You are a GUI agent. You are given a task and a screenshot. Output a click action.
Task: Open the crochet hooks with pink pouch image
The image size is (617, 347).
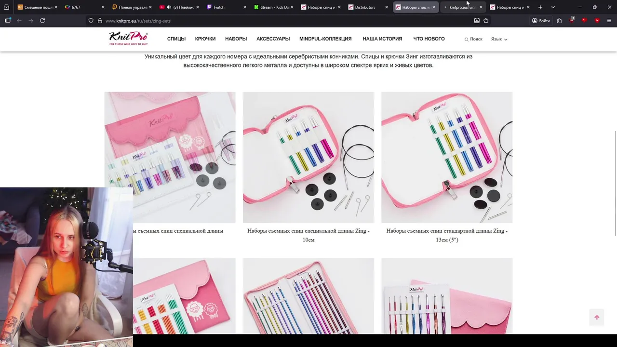(x=447, y=296)
